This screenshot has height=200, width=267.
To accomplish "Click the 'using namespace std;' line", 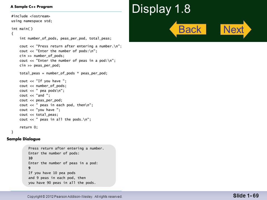I will point(32,21).
